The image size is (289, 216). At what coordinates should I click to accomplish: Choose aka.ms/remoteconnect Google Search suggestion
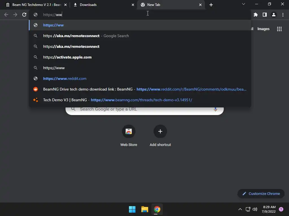pyautogui.click(x=140, y=36)
